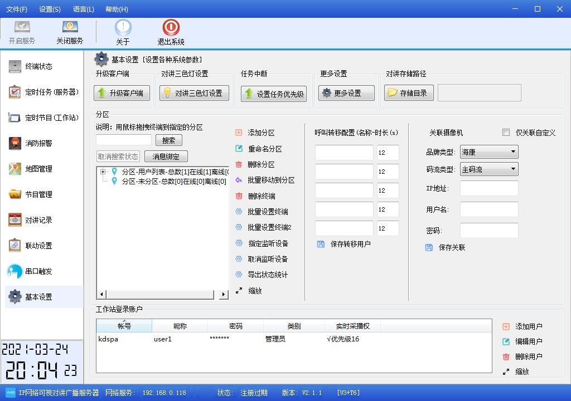Open the 设置(S) menu
571x401 pixels.
(x=50, y=9)
